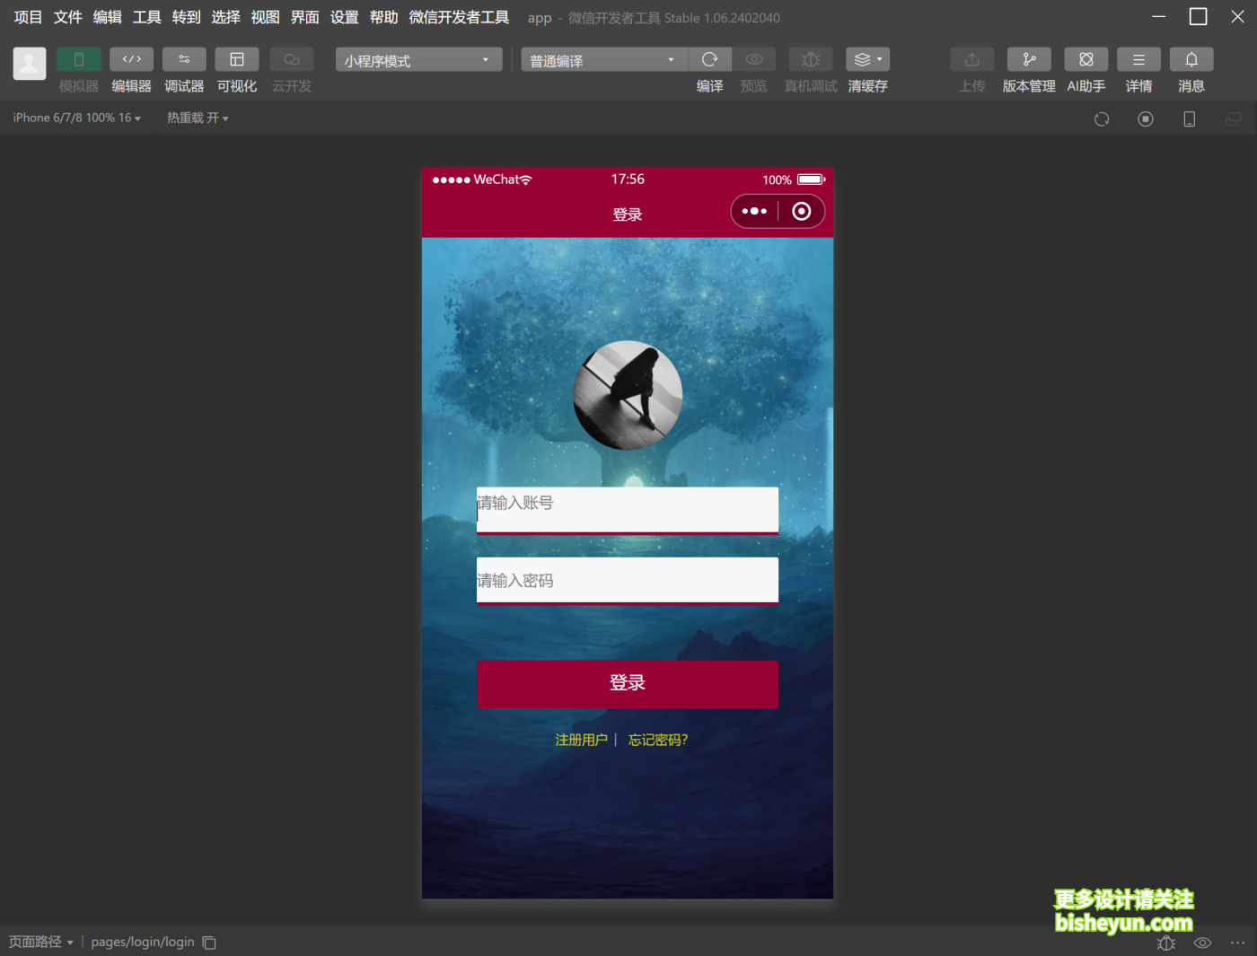This screenshot has width=1257, height=956.
Task: Open the 设置 menu
Action: 344,16
